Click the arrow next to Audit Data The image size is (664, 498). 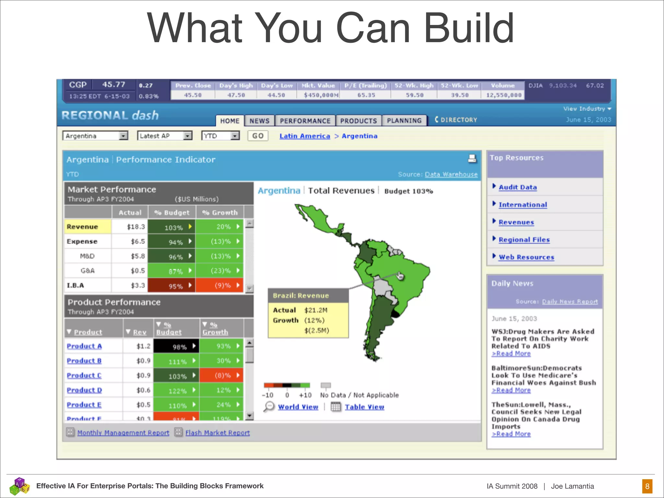pyautogui.click(x=494, y=186)
